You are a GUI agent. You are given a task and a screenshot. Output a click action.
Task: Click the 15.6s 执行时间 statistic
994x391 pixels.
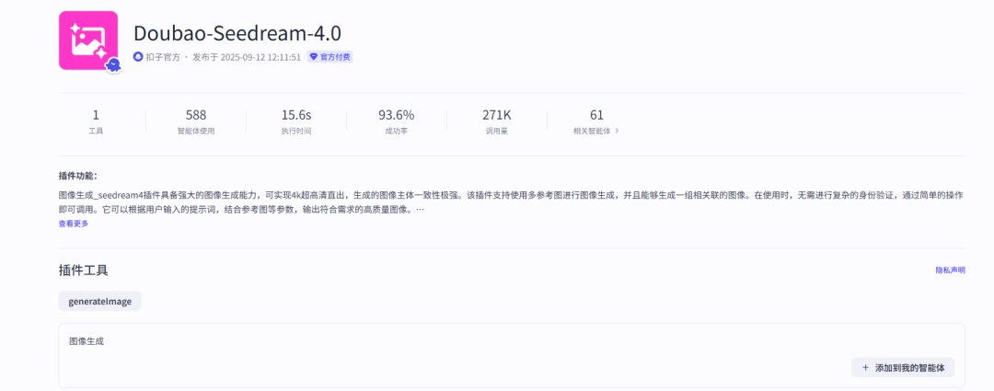(x=296, y=122)
